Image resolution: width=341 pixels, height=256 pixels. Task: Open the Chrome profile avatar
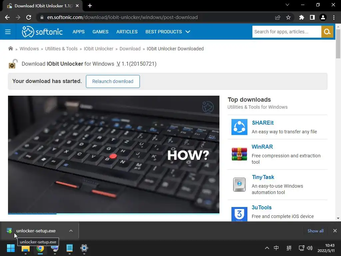pos(323,17)
